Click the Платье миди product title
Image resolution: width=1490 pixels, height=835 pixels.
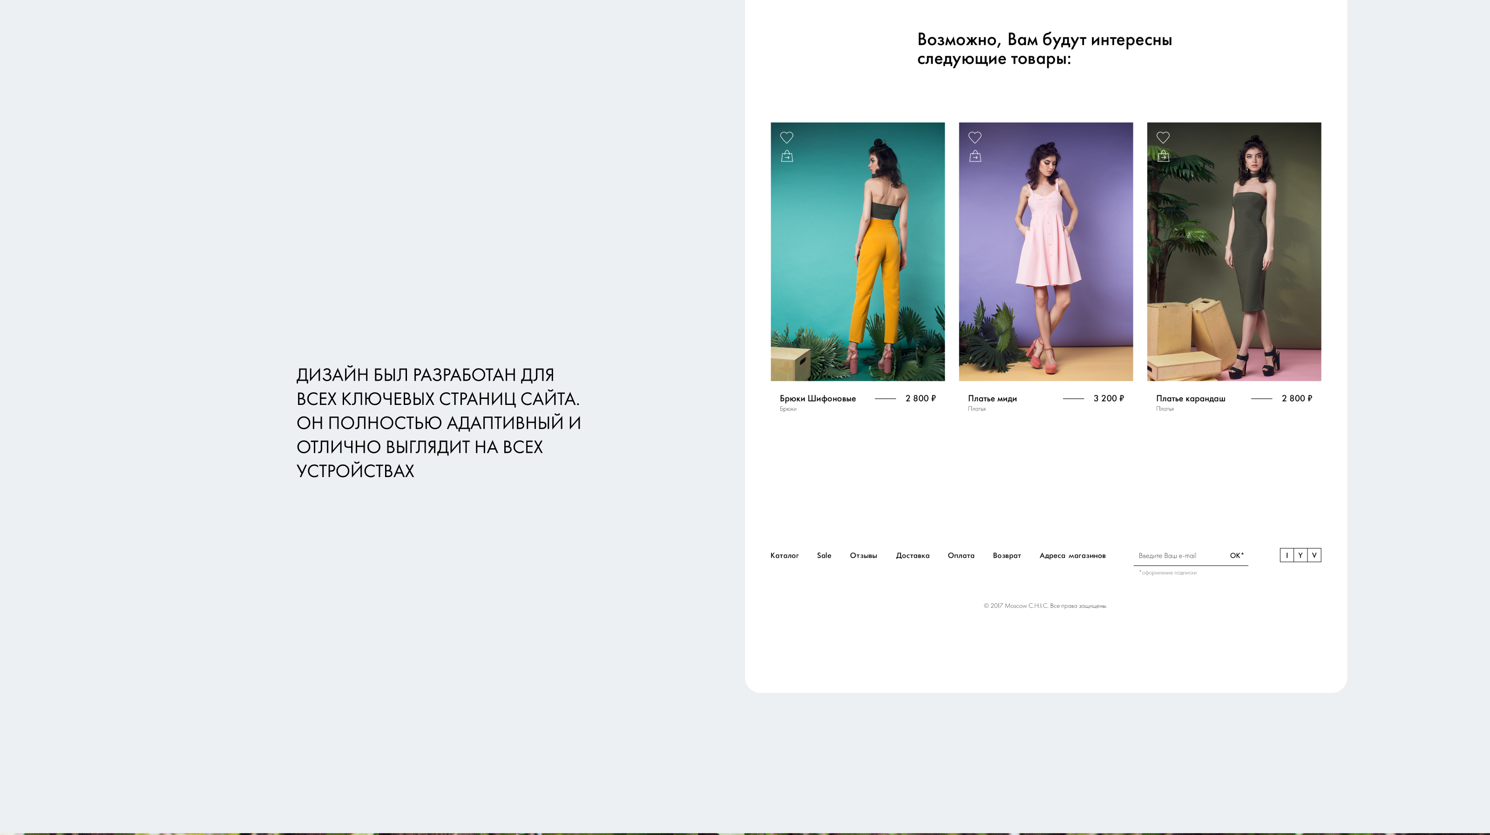click(992, 398)
